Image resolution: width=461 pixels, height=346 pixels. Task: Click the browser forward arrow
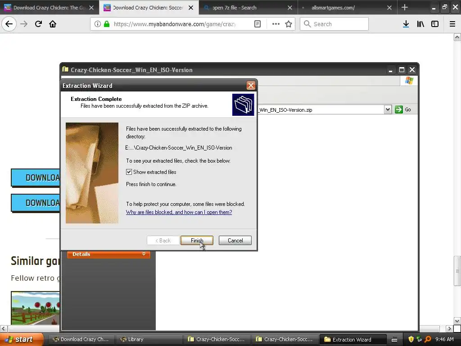pos(24,24)
